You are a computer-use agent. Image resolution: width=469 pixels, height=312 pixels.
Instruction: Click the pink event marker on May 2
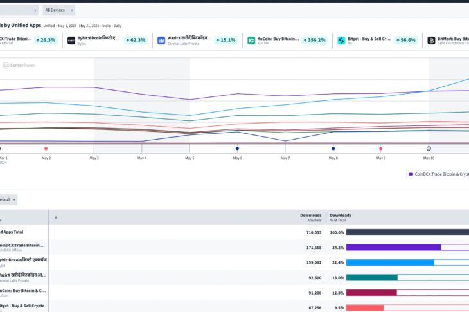coord(46,148)
